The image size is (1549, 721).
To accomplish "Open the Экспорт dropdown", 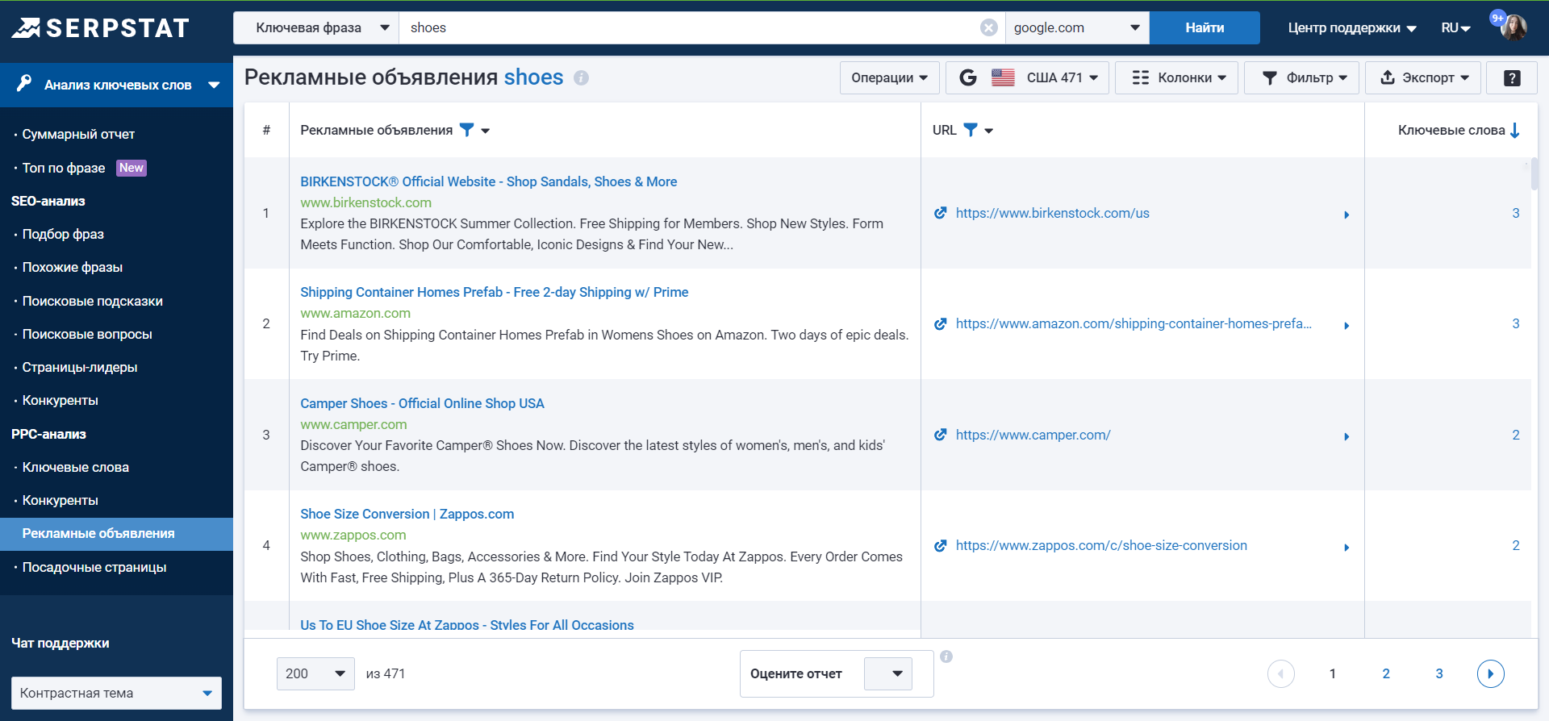I will [x=1423, y=77].
